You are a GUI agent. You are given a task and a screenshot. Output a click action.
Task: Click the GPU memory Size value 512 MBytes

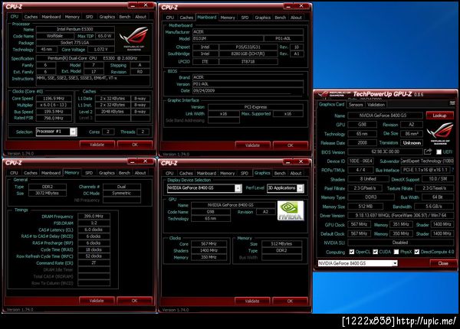(281, 244)
